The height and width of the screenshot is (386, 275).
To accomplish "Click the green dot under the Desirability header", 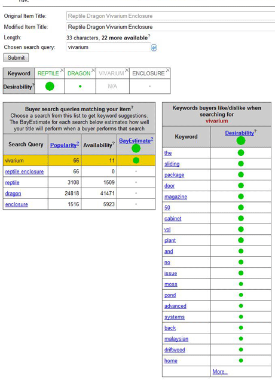I will pos(241,140).
